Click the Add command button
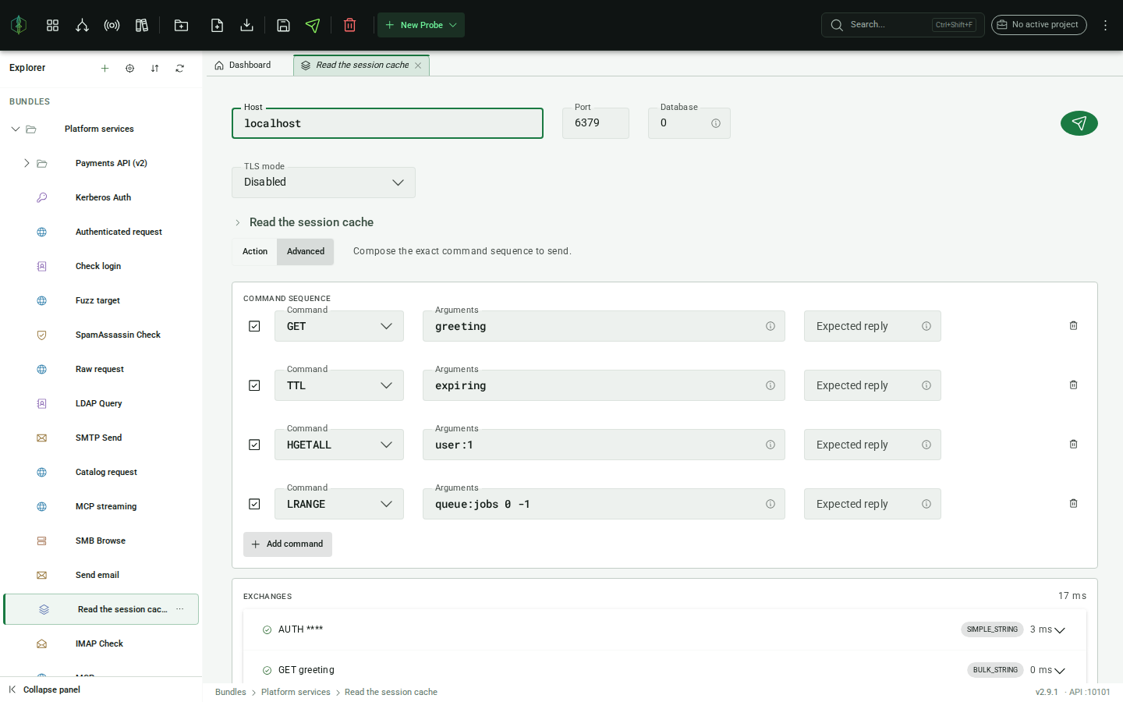The height and width of the screenshot is (702, 1123). tap(288, 544)
